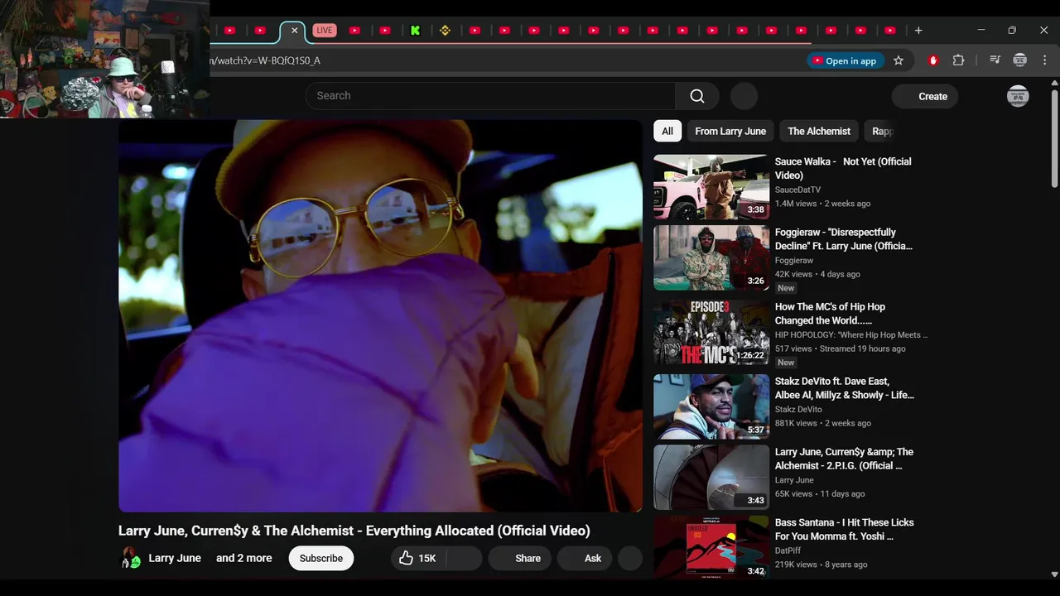This screenshot has width=1060, height=596.
Task: Switch to the green Kick tab
Action: pos(415,31)
